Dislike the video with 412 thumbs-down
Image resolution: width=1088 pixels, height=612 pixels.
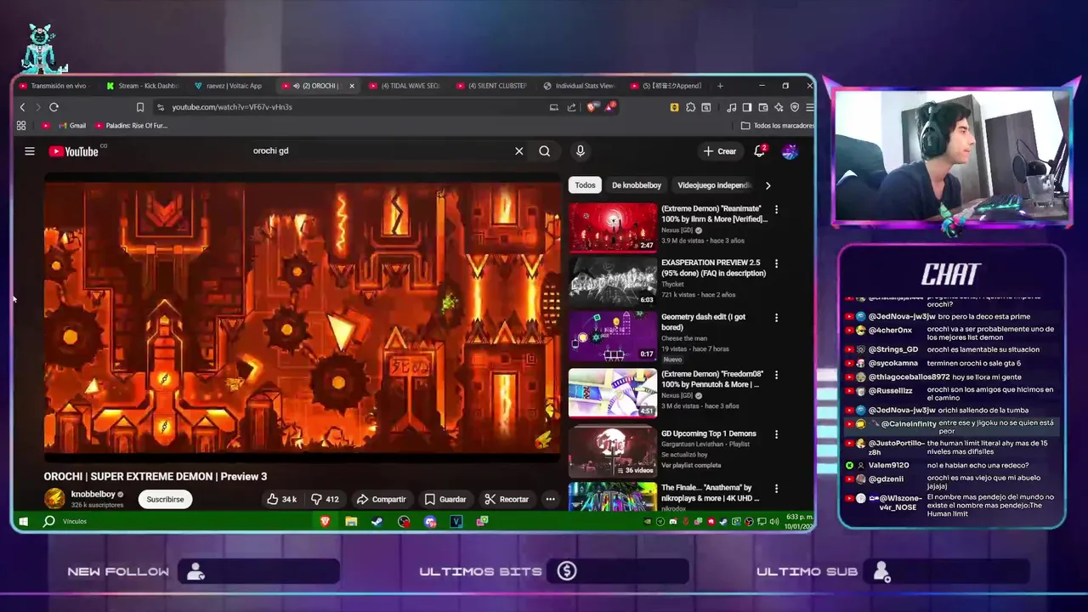[x=325, y=499]
